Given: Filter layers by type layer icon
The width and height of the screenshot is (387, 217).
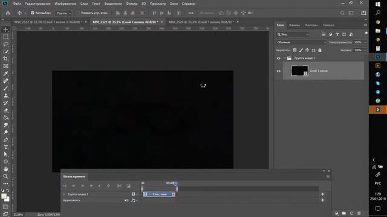Looking at the screenshot, I should [337, 34].
